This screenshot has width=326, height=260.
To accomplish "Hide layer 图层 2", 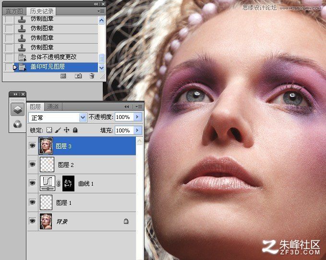I will point(32,164).
